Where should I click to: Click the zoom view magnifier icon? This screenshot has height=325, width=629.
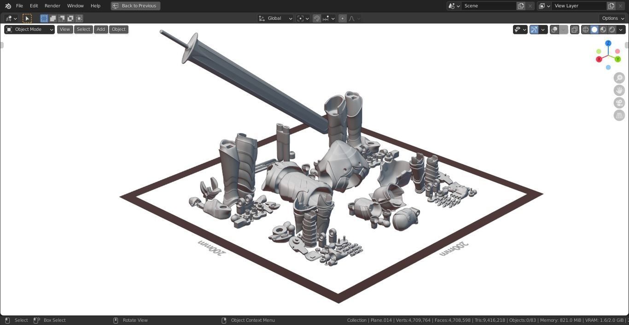(x=619, y=78)
